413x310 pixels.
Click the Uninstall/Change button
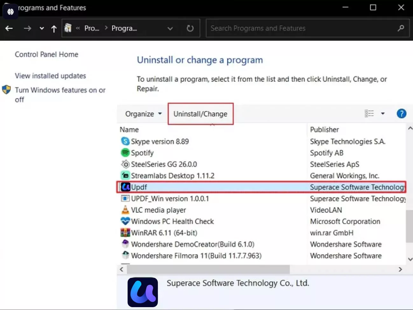(x=200, y=114)
